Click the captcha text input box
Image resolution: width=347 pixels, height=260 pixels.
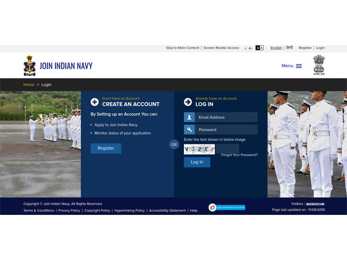[x=228, y=148]
